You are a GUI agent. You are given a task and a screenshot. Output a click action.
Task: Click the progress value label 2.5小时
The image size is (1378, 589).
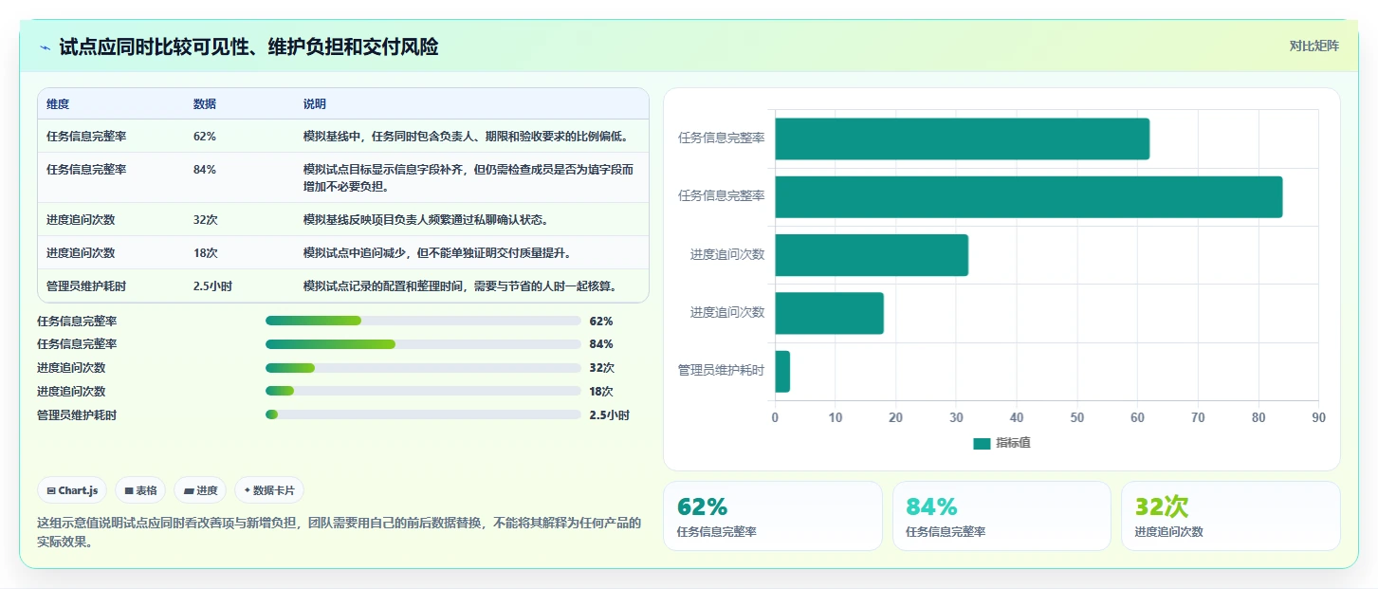[x=609, y=414]
